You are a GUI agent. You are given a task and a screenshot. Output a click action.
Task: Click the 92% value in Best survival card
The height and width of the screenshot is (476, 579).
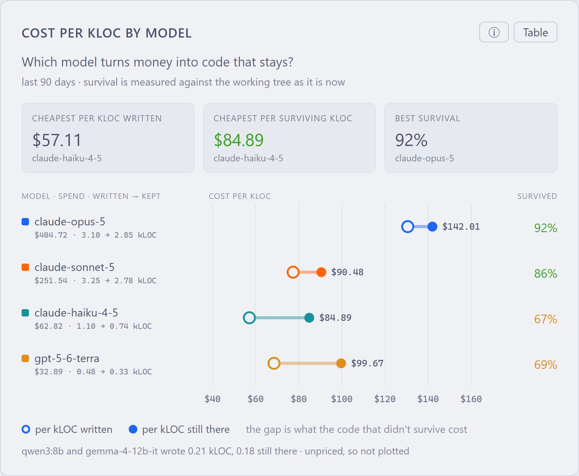tap(411, 140)
